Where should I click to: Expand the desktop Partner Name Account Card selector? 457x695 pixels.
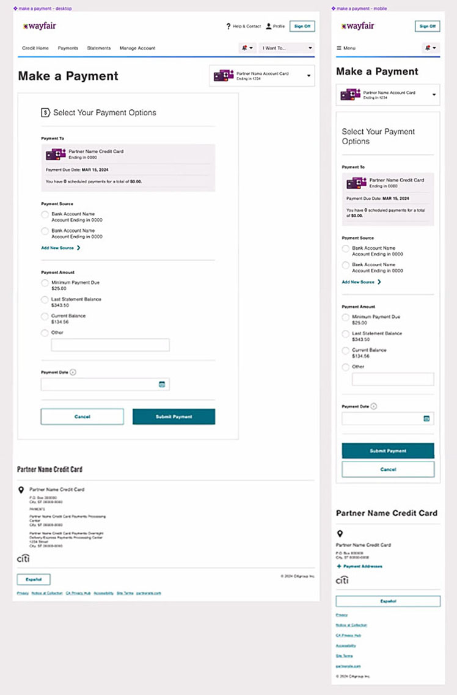[x=309, y=76]
